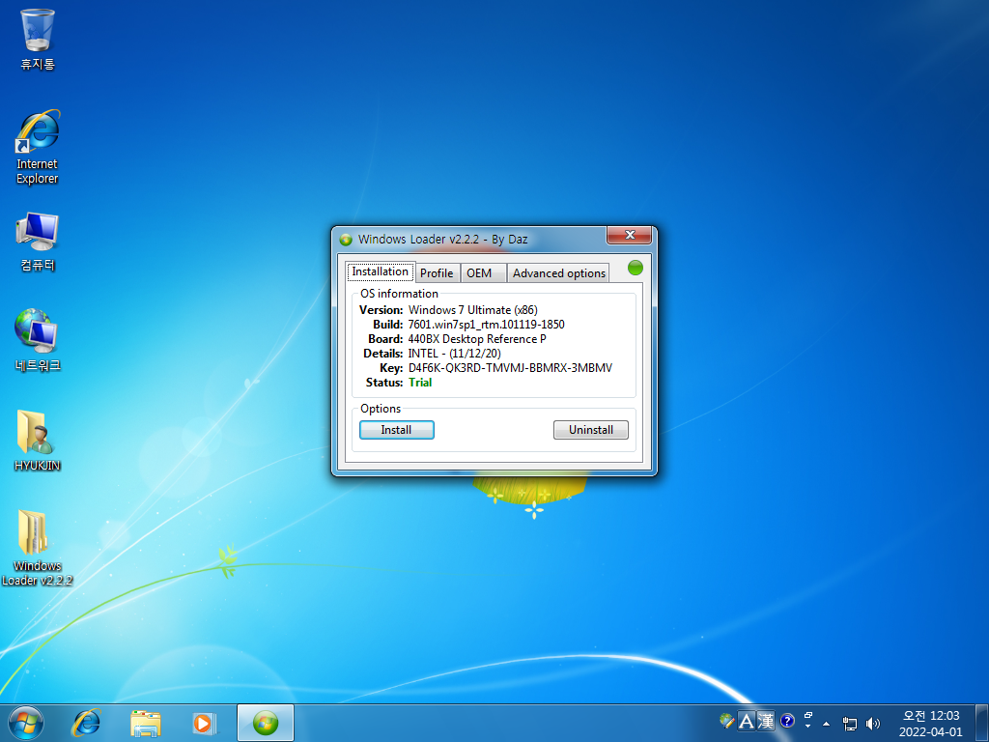This screenshot has height=742, width=989.
Task: Open the Advanced options tab
Action: 558,273
